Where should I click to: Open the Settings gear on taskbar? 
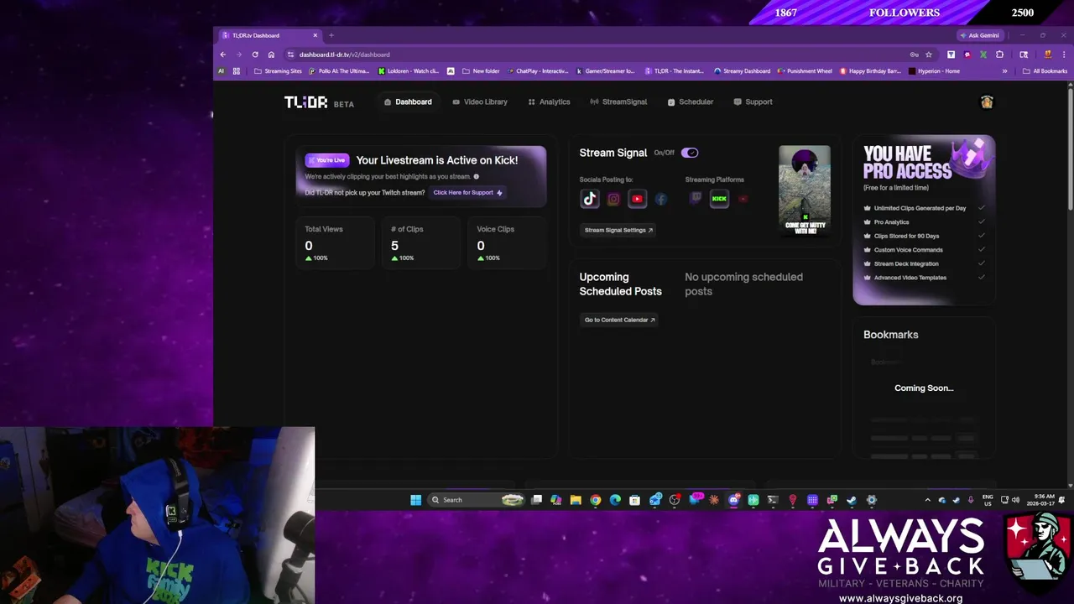click(872, 500)
